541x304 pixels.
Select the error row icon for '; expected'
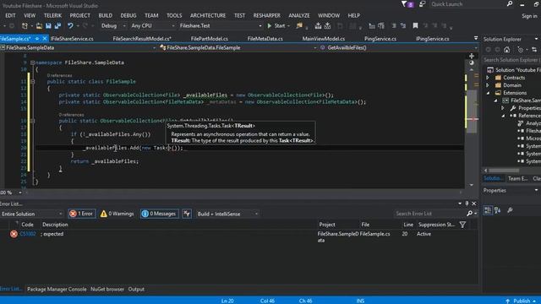click(14, 234)
